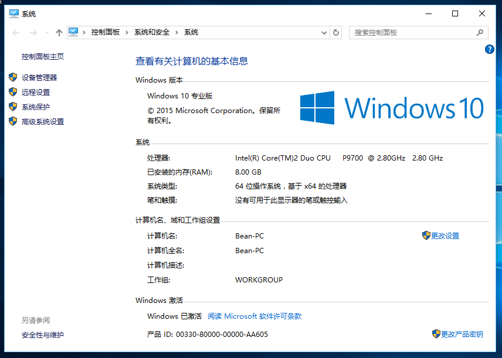Open the recent locations dropdown arrow
Screen dimensions: 502x358
pyautogui.click(x=47, y=33)
